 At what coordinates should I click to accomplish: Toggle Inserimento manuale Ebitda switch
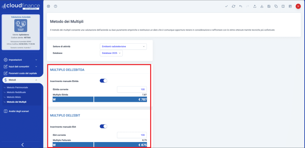[x=103, y=81]
